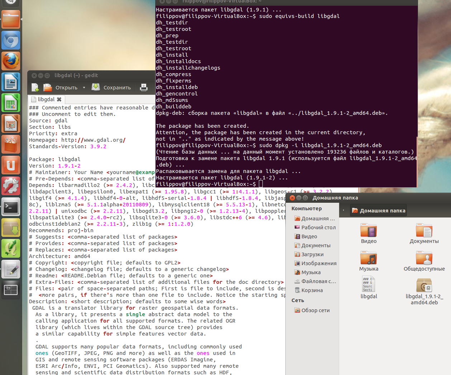This screenshot has width=451, height=375.
Task: Open the Общедоступные folder
Action: 424,258
